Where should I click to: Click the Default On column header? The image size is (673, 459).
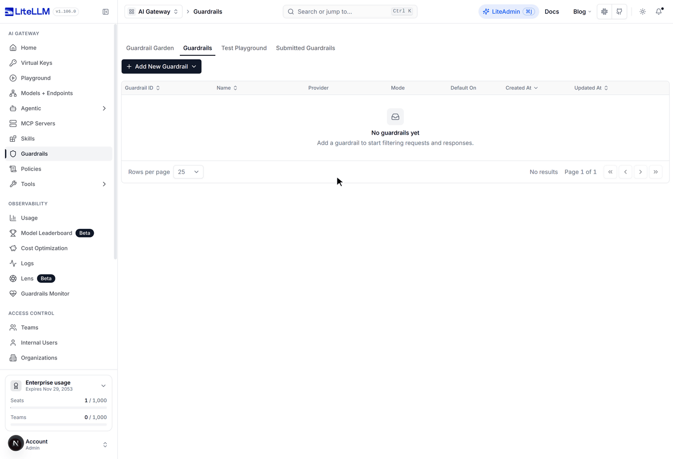[463, 88]
